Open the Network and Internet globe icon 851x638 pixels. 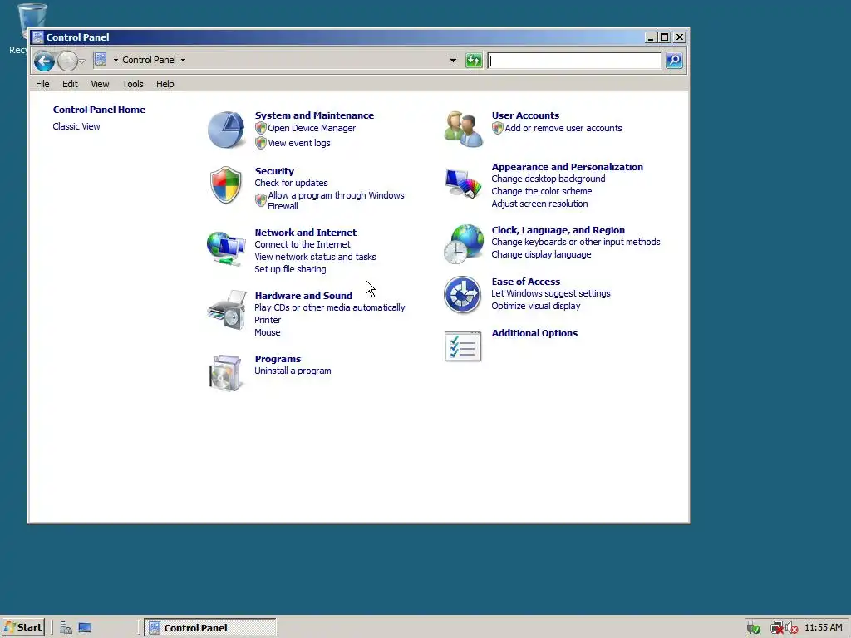pyautogui.click(x=226, y=248)
